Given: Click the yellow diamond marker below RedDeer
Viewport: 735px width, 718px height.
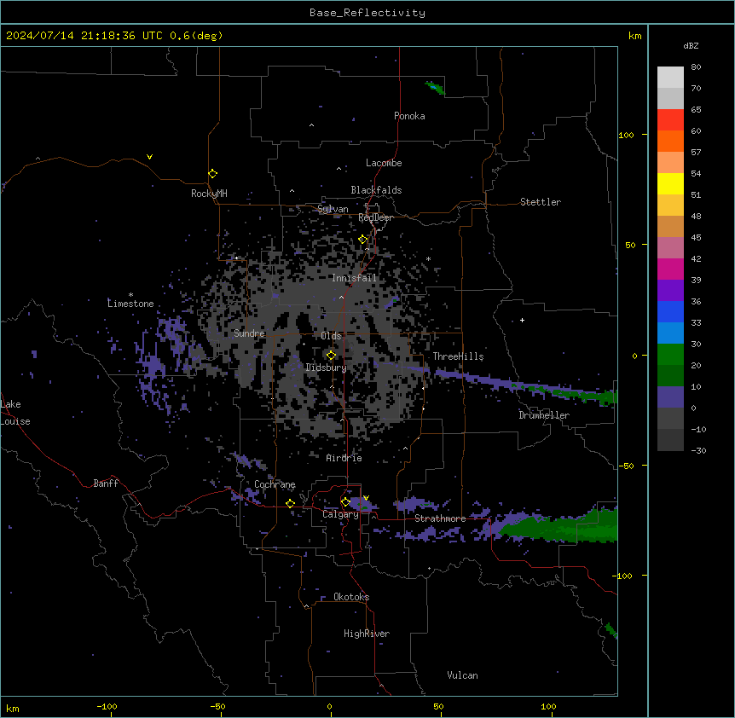Looking at the screenshot, I should pos(362,240).
